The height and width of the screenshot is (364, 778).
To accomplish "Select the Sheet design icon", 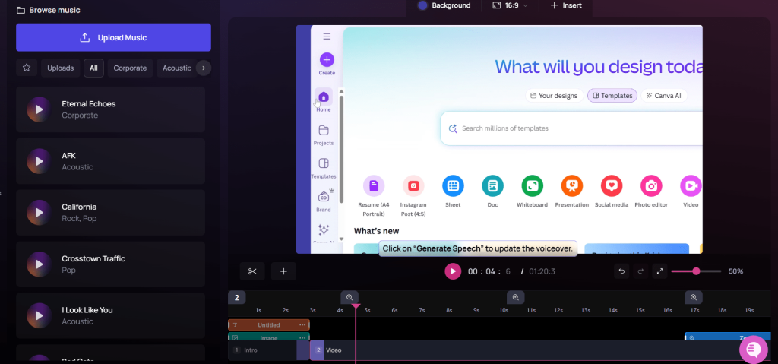I will [453, 186].
